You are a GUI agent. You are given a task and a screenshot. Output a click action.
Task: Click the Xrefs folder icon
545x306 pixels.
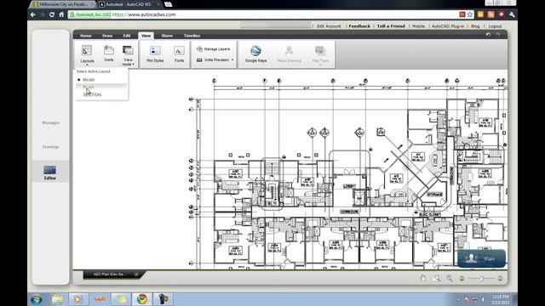pyautogui.click(x=109, y=50)
